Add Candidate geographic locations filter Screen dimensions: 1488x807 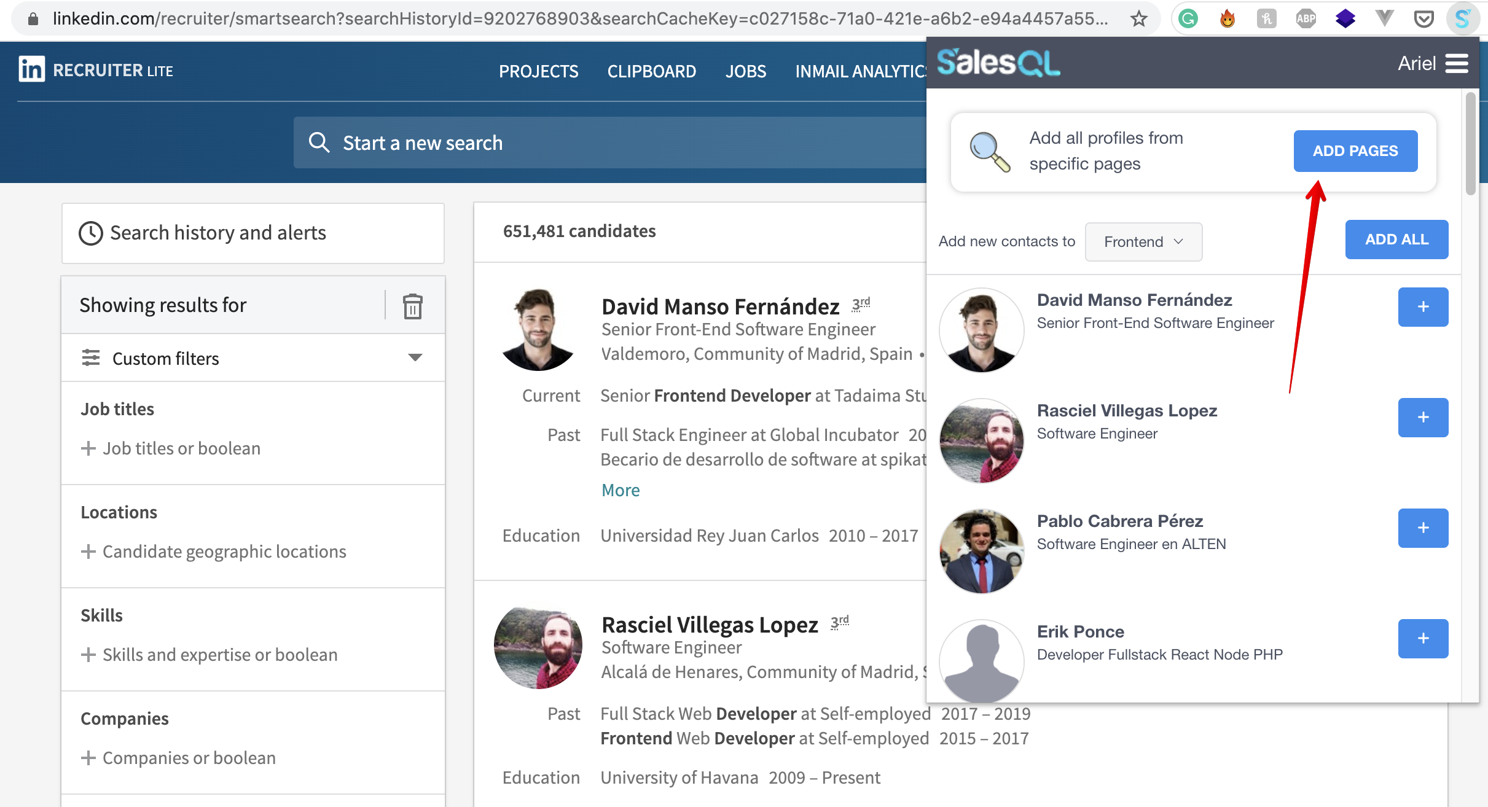click(214, 552)
